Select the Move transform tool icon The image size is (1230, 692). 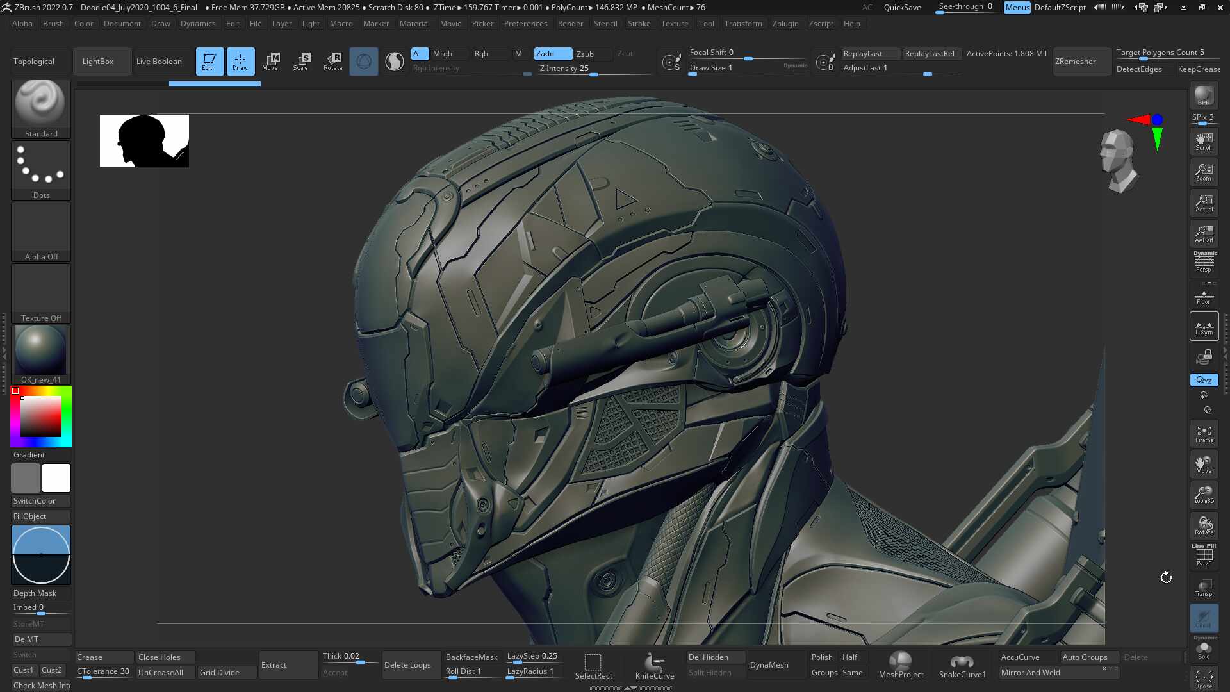[x=270, y=62]
